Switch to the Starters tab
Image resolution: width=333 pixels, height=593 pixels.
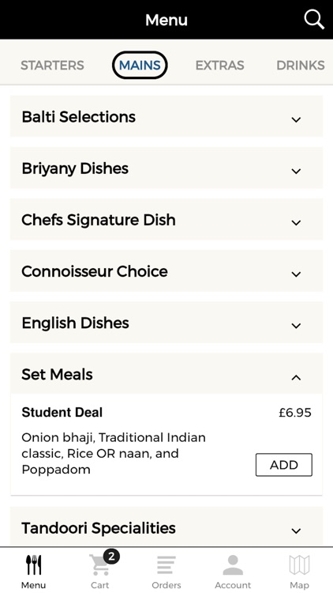click(52, 66)
